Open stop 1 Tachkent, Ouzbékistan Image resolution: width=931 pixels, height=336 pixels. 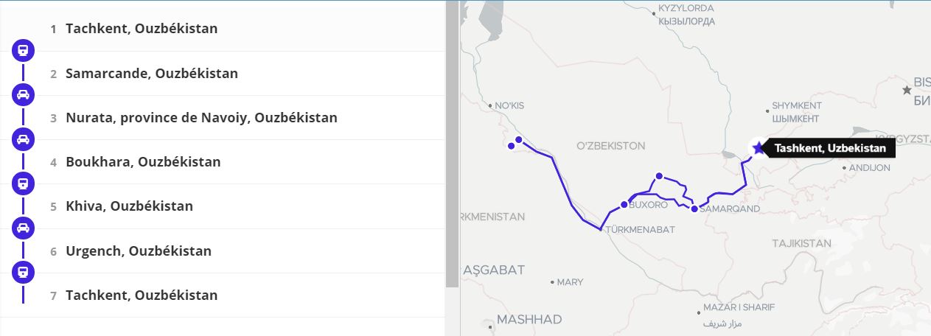point(142,29)
